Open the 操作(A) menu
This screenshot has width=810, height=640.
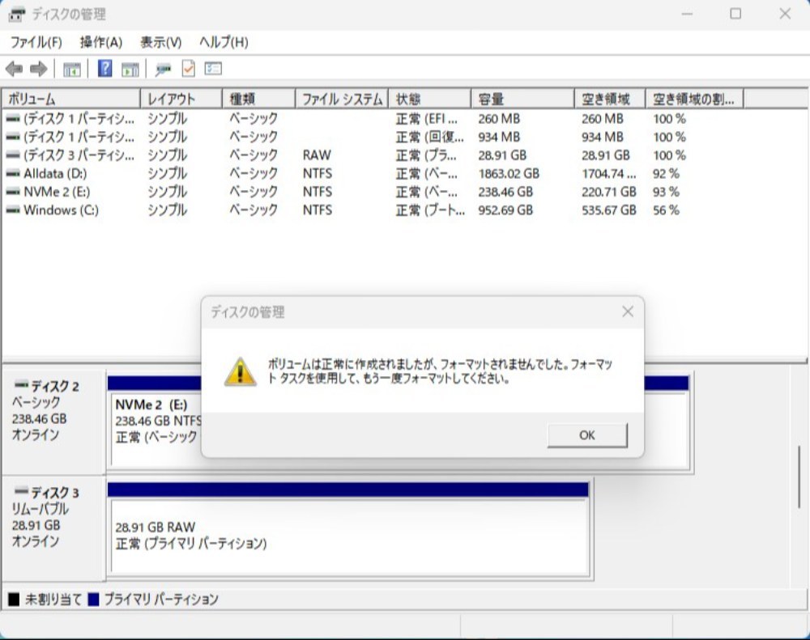pos(101,42)
